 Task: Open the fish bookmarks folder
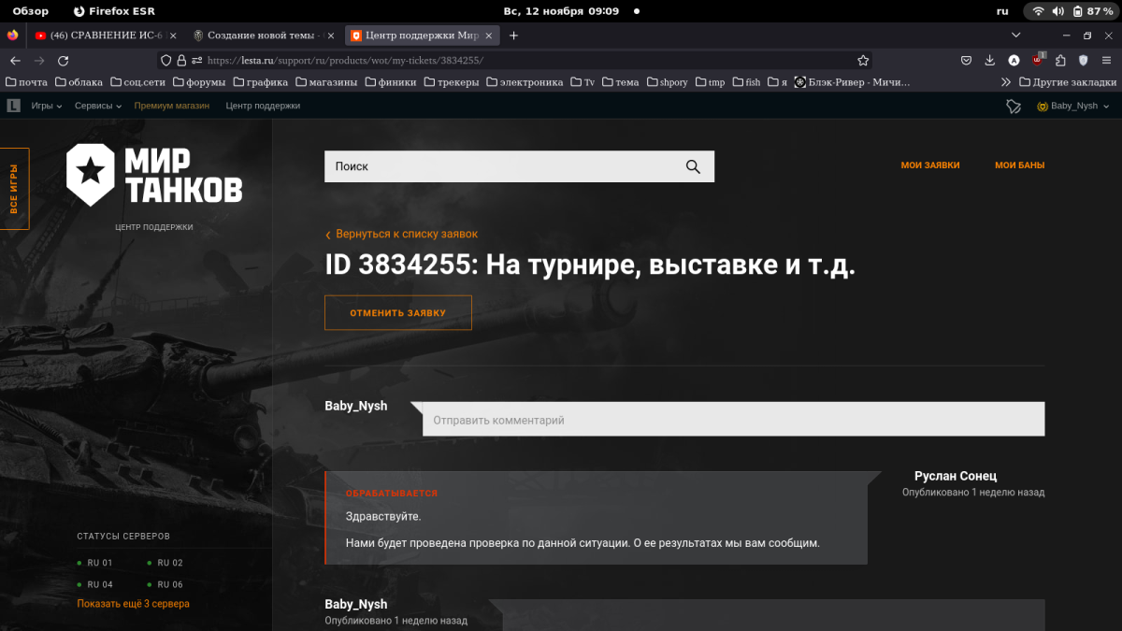pos(746,82)
